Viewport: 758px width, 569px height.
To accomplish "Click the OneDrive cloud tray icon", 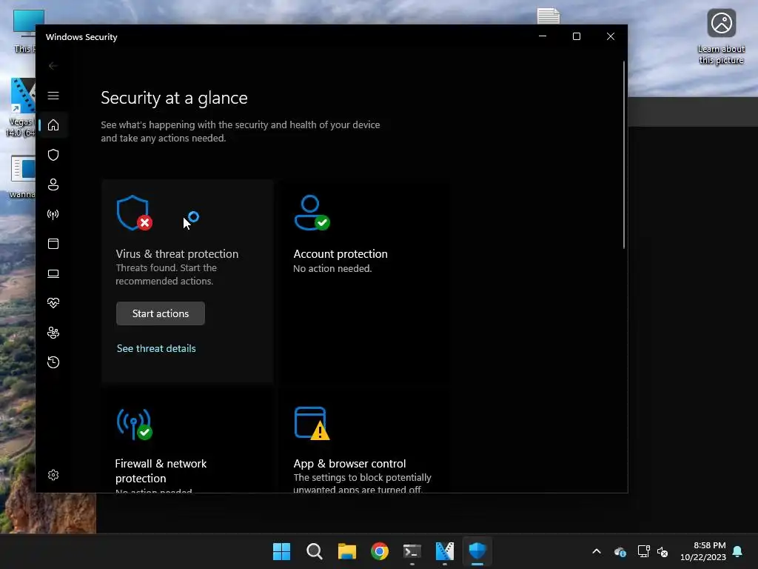I will click(620, 551).
